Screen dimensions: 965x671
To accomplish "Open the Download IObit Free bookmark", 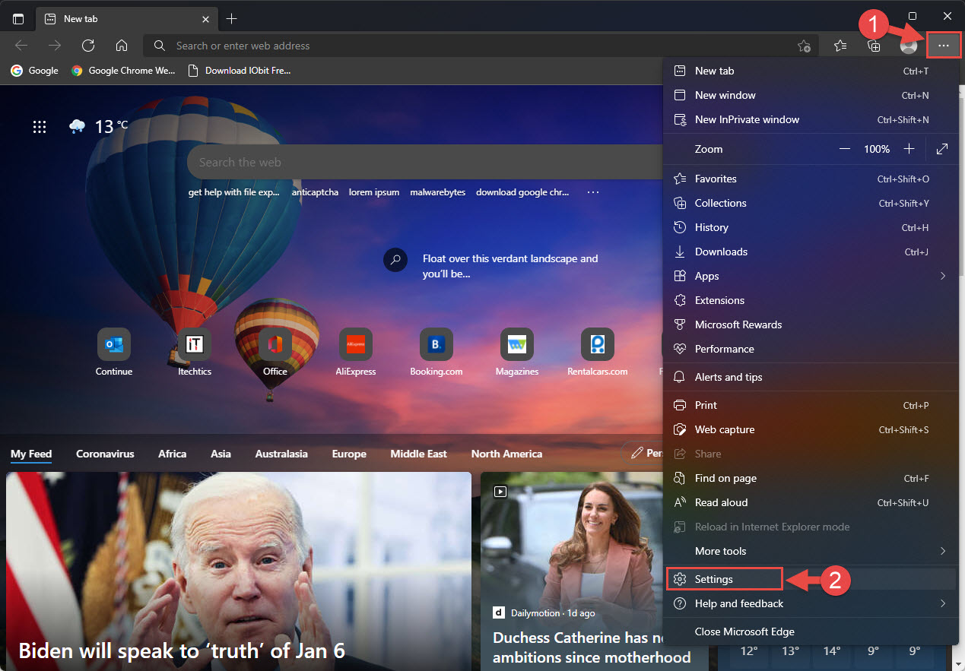I will coord(240,71).
